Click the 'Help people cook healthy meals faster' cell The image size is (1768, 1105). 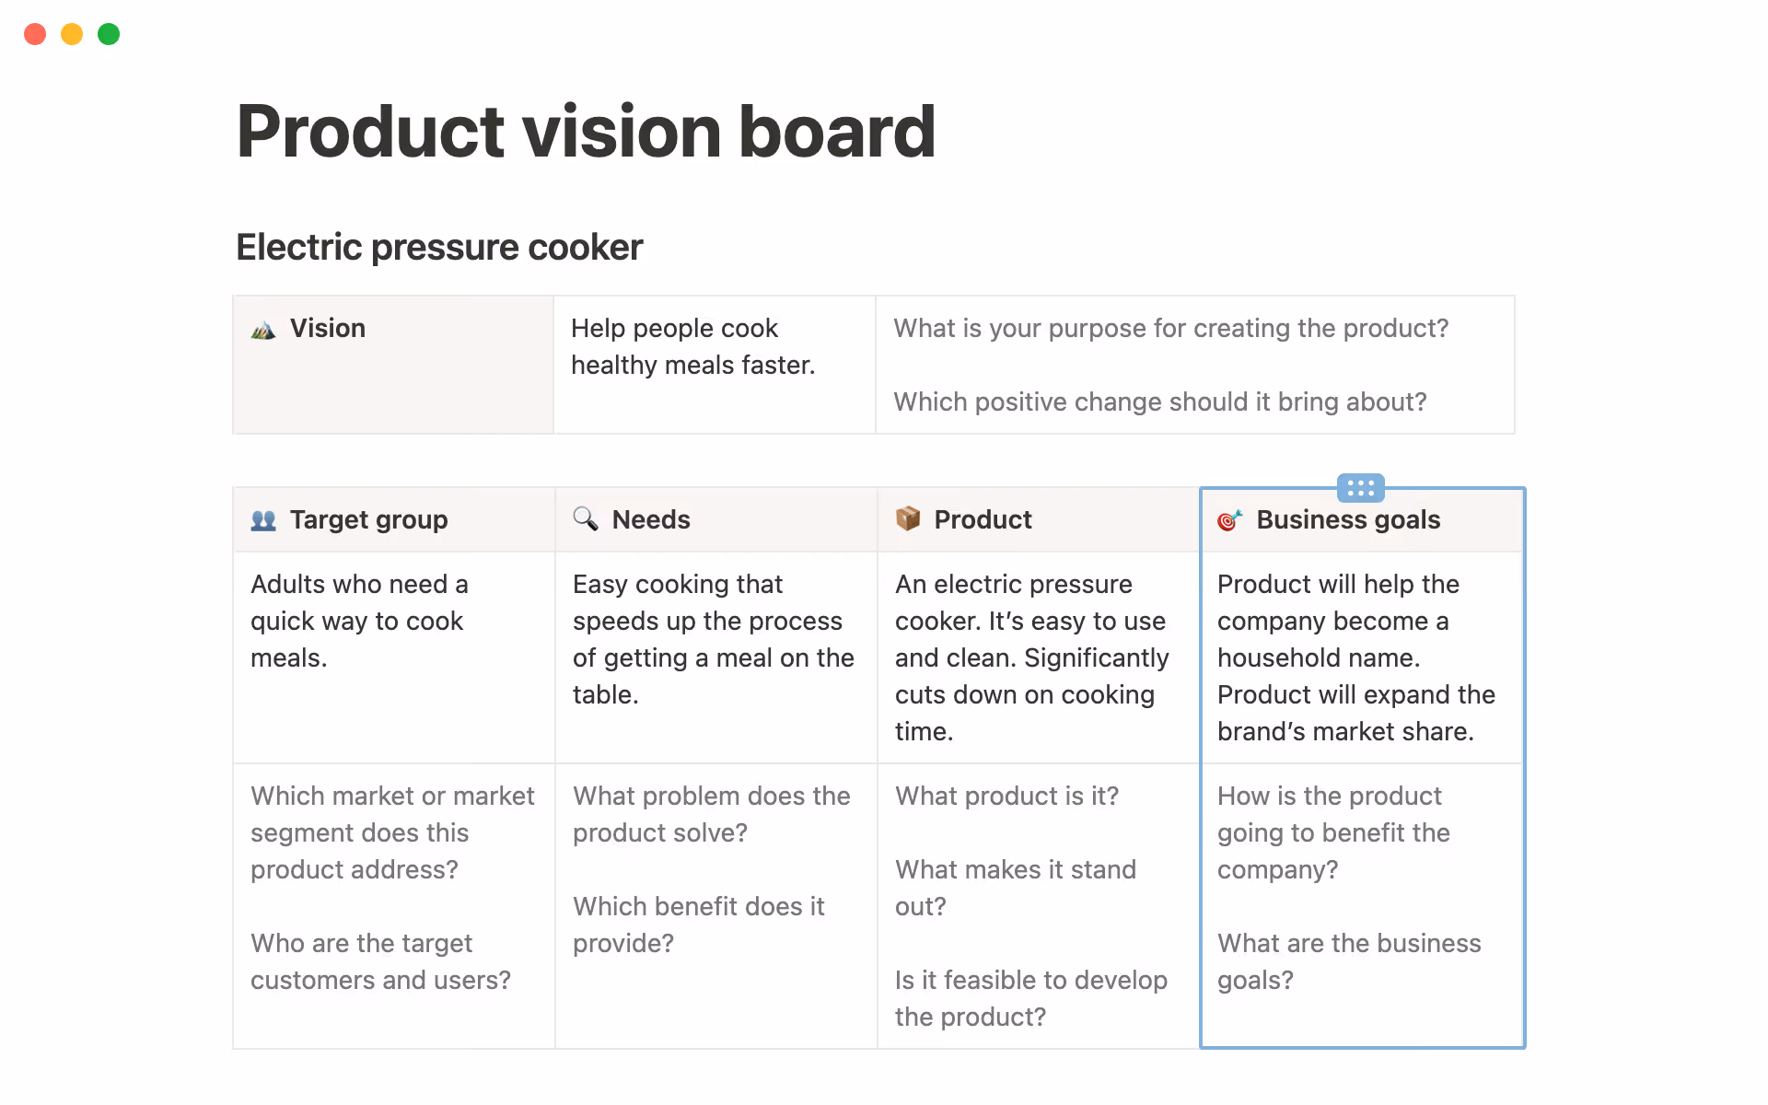tap(692, 346)
